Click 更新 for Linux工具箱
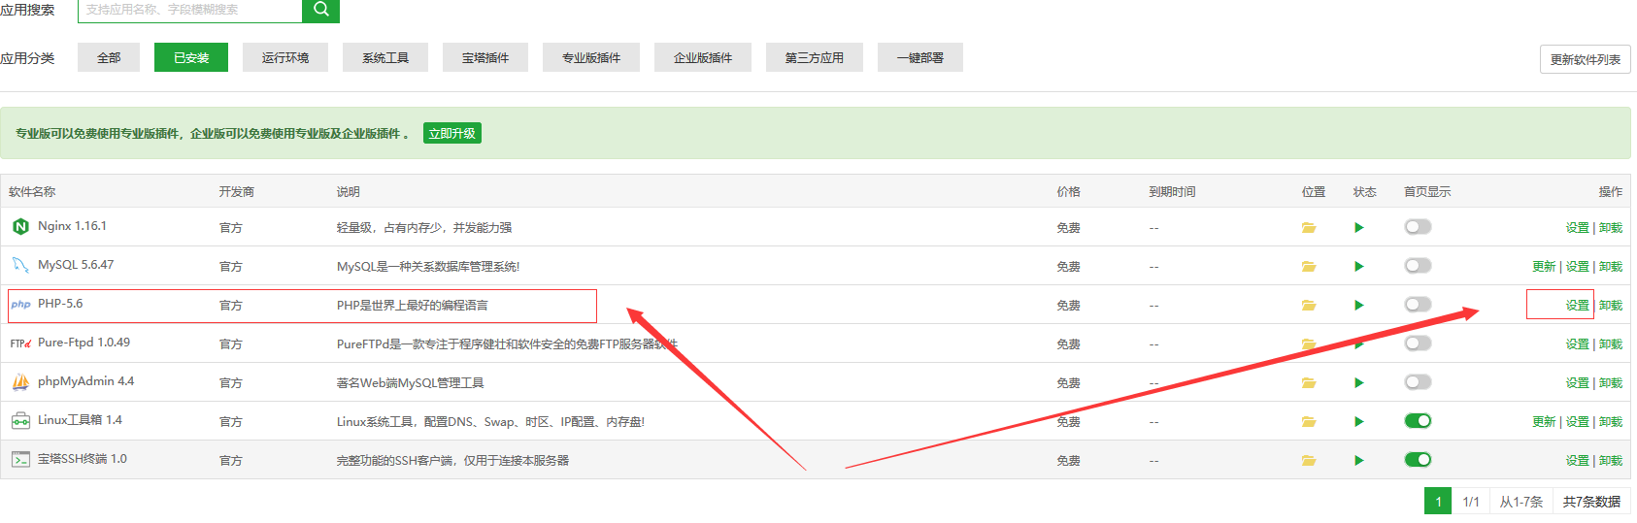This screenshot has height=523, width=1637. coord(1544,421)
